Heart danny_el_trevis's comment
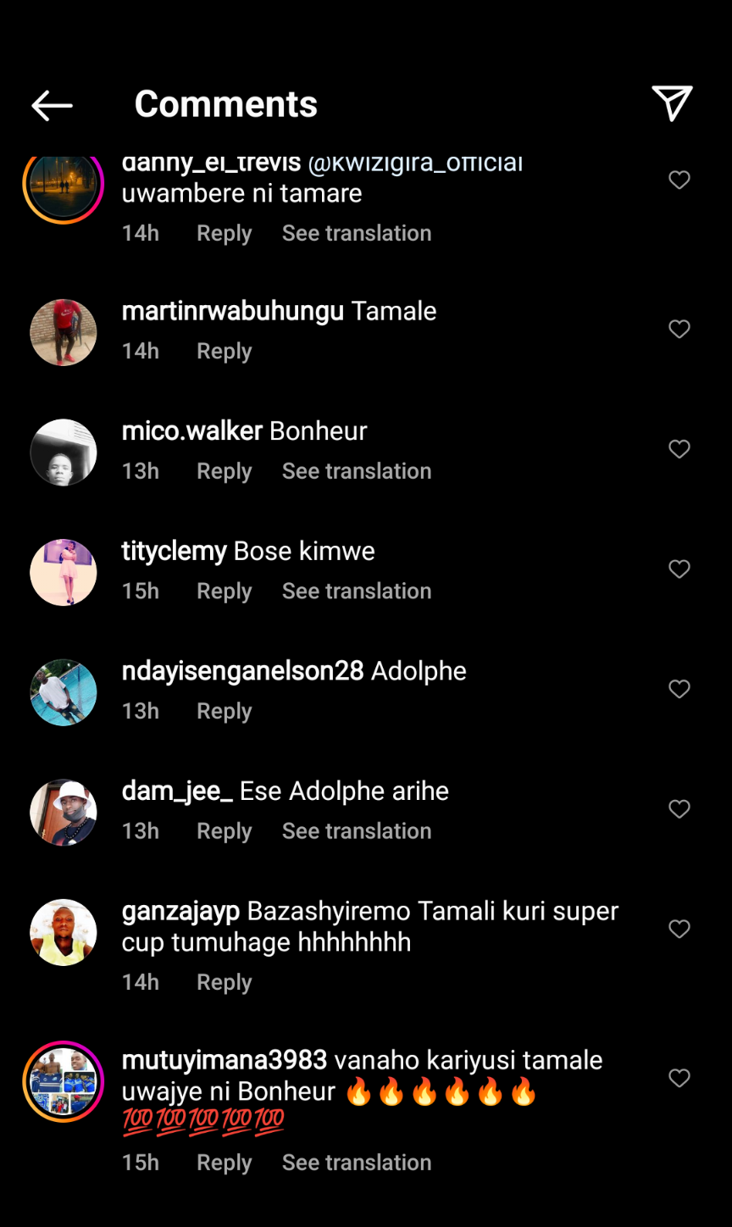Viewport: 732px width, 1227px height. [x=679, y=180]
